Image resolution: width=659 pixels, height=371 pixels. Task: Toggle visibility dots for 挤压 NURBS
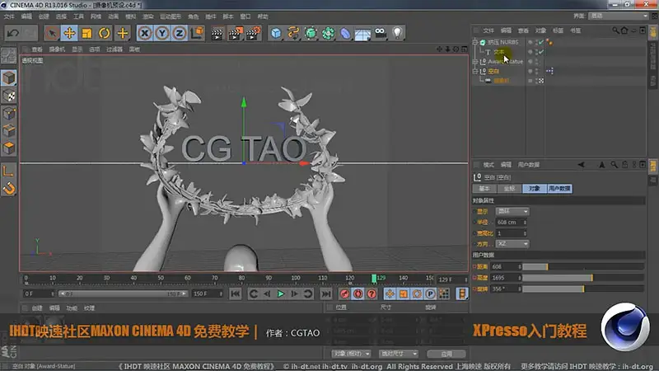coord(537,42)
